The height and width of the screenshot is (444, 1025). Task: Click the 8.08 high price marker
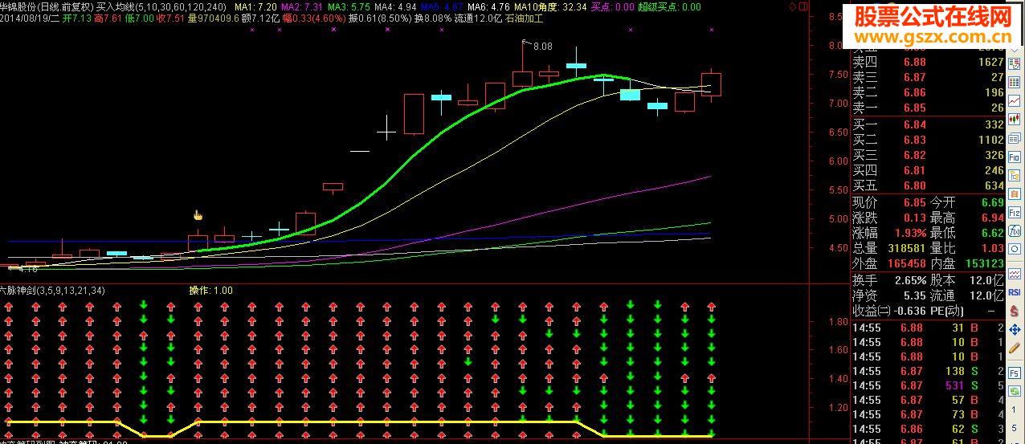tap(542, 47)
